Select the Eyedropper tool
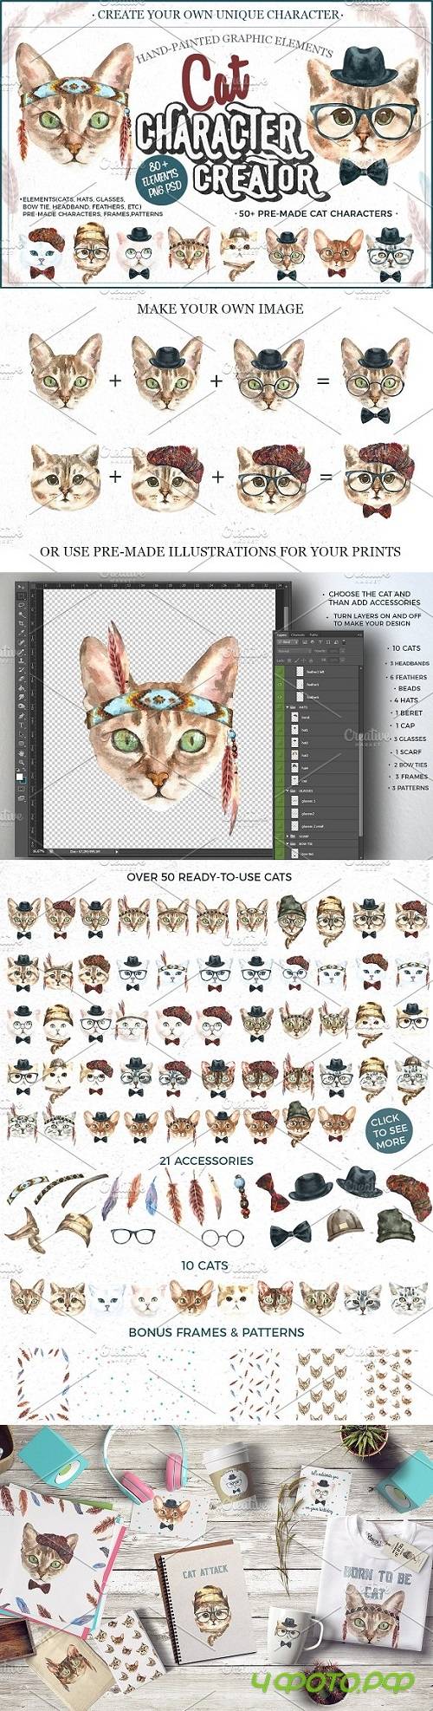The width and height of the screenshot is (433, 1711). [x=21, y=633]
